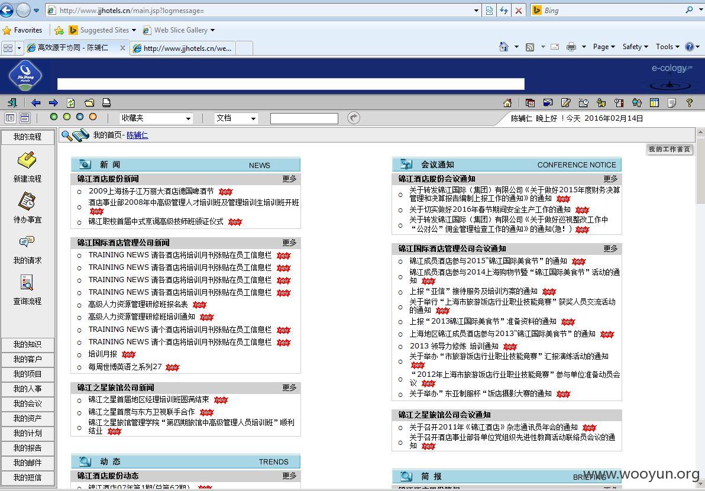Open news item 高级人力资源管理研修班报名表
705x491 pixels.
138,305
